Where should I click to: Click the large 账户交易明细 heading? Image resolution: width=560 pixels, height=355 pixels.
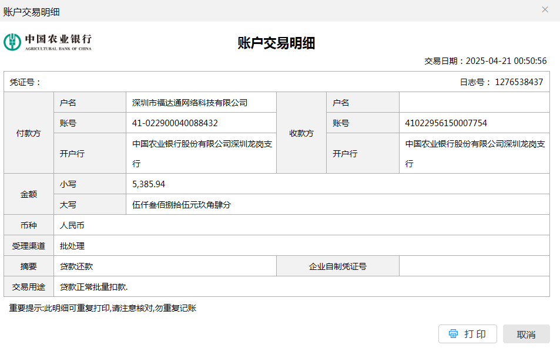coord(276,43)
